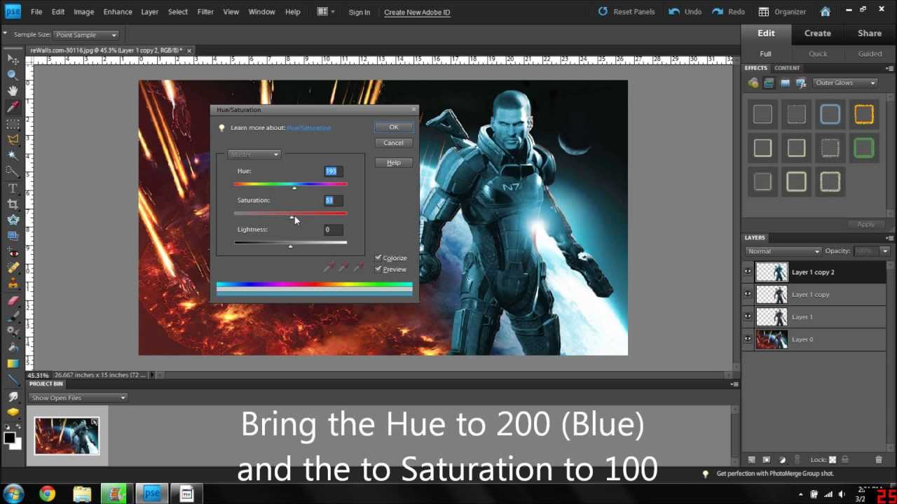The height and width of the screenshot is (504, 897).
Task: Select the Red Eye Removal tool
Action: [x=13, y=252]
